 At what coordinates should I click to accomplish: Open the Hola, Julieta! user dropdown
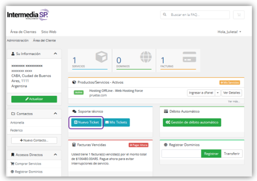tap(229, 32)
